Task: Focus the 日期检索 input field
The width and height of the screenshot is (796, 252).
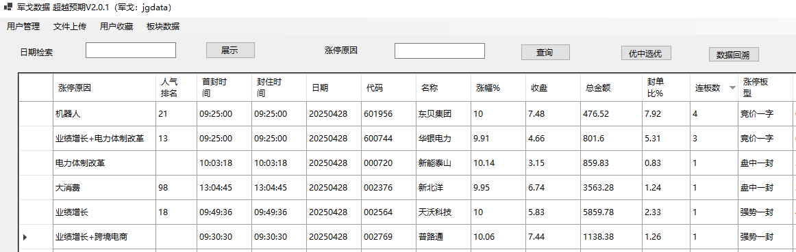Action: pyautogui.click(x=130, y=50)
